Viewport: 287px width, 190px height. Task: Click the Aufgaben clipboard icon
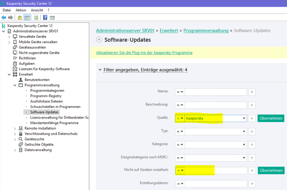[x=15, y=64]
